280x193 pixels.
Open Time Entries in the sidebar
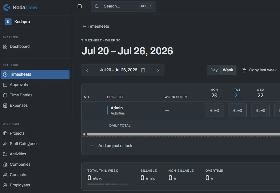click(x=35, y=95)
